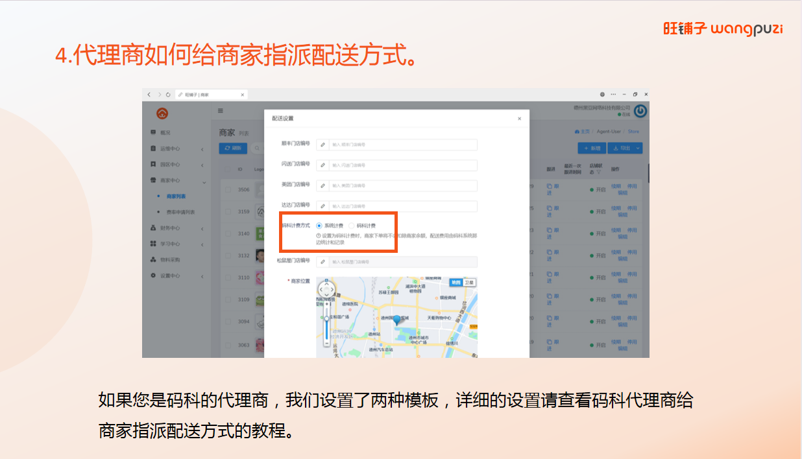The height and width of the screenshot is (459, 802).
Task: Tick the checkbox for row ID 3159
Action: [228, 211]
